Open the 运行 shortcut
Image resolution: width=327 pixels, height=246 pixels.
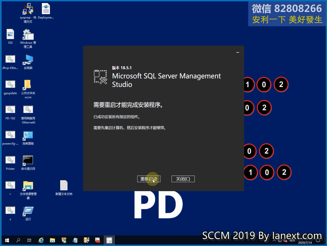(x=28, y=213)
